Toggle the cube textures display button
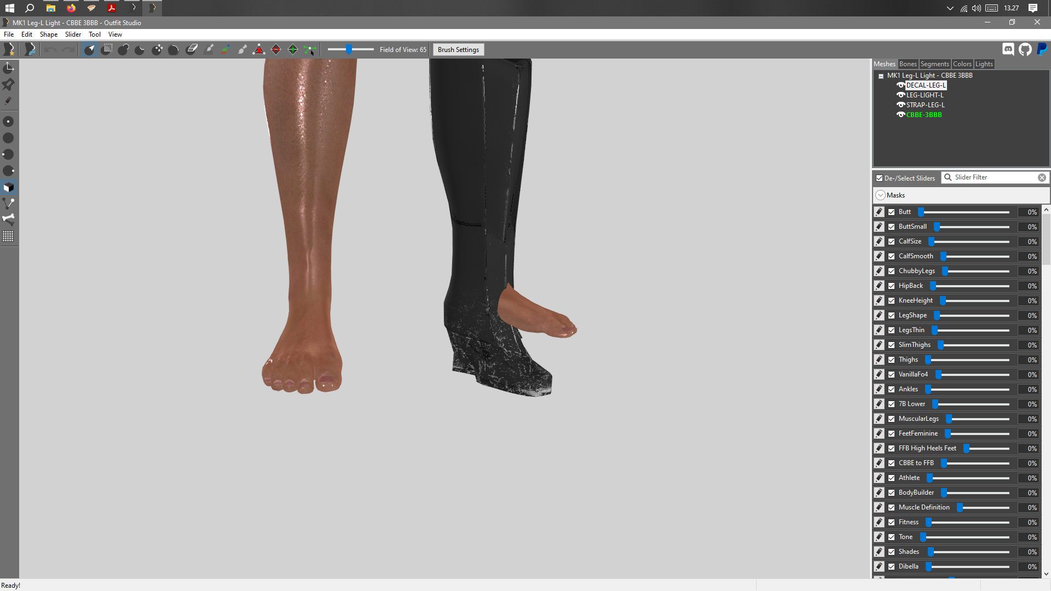This screenshot has width=1051, height=591. [9, 187]
